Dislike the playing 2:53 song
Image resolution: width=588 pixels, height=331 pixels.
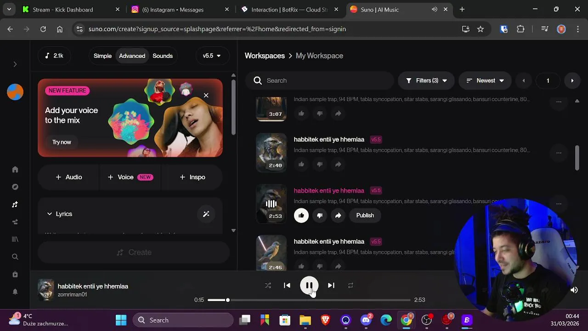point(320,215)
